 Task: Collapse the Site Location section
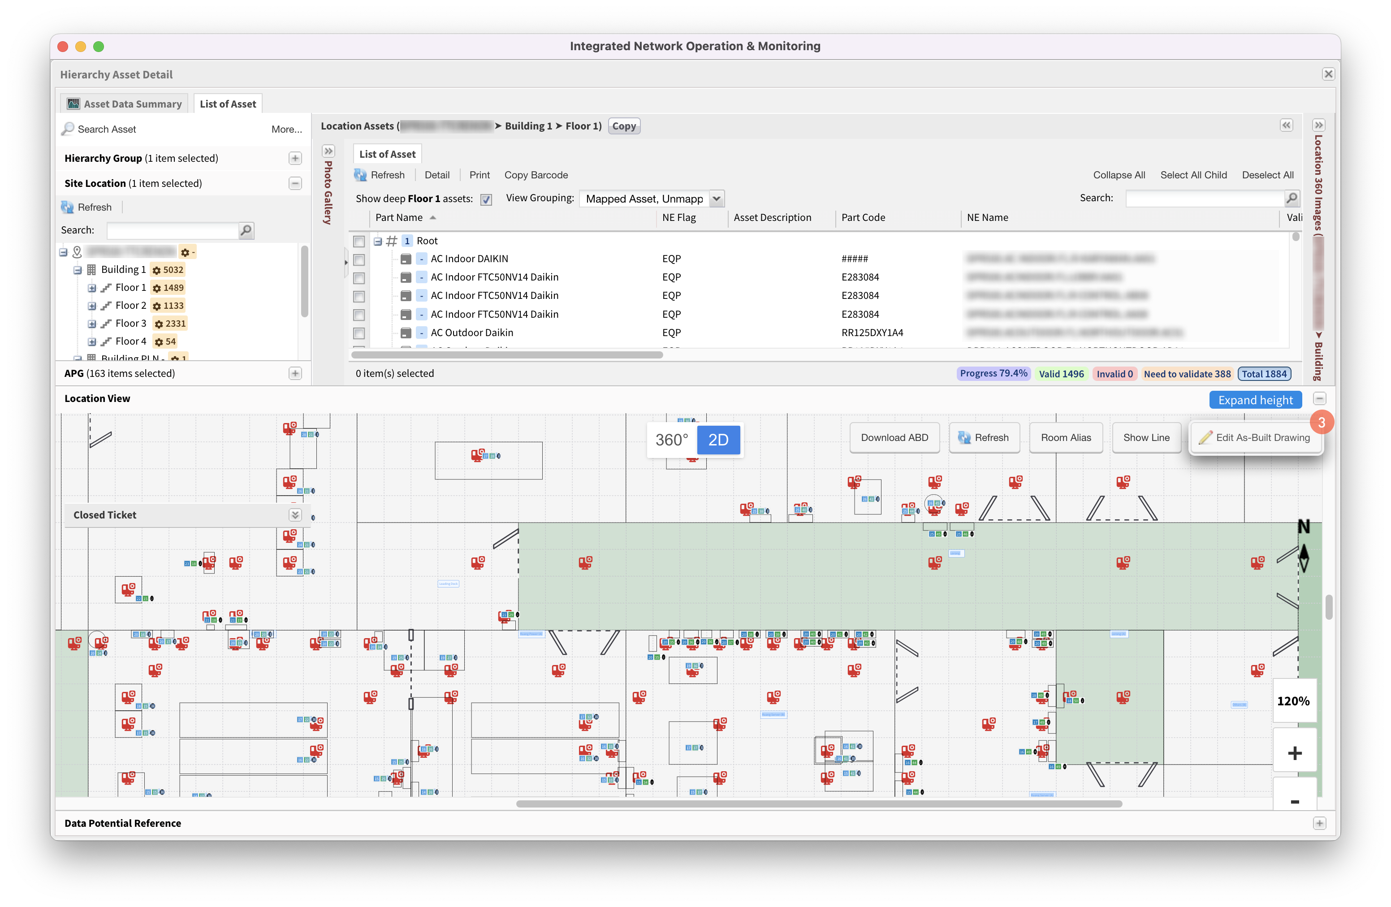(x=295, y=183)
